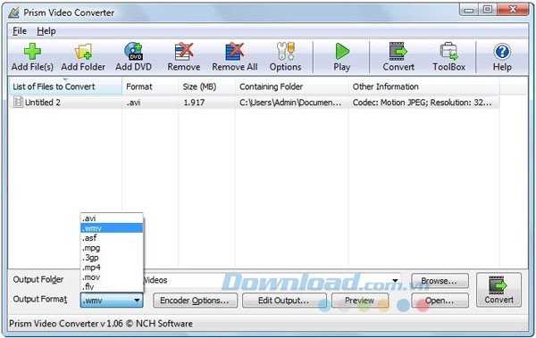This screenshot has height=338, width=536.
Task: Sort by List of Files to Convert column
Action: (x=65, y=87)
